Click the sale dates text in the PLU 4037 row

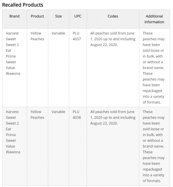[x=112, y=39]
